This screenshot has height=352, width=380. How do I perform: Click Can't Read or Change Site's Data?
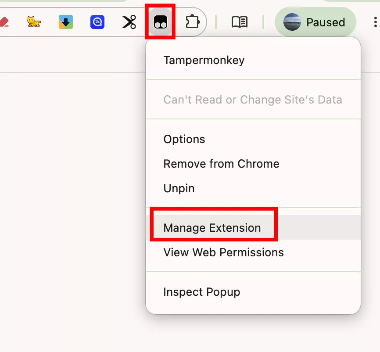tap(253, 99)
